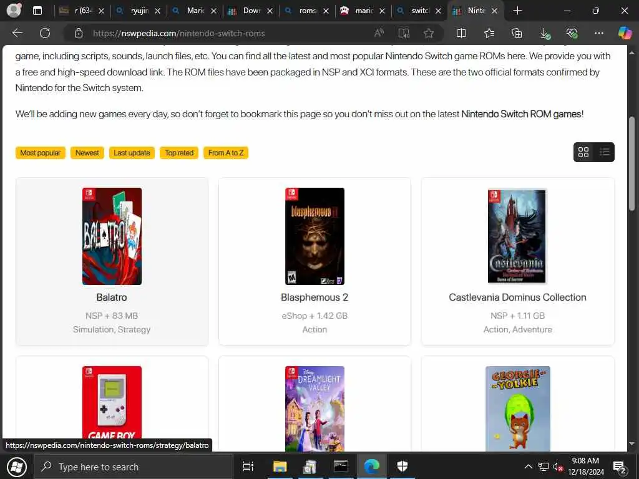Click the 'Simulation, Strategy' genre text
639x479 pixels.
pyautogui.click(x=112, y=329)
